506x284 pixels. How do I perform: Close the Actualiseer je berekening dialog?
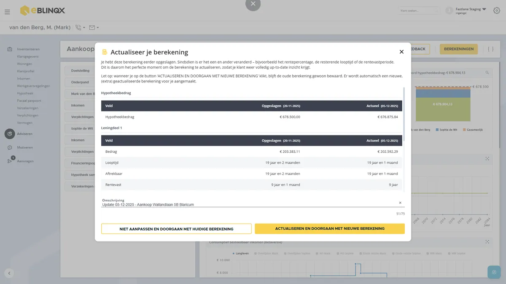(x=401, y=52)
